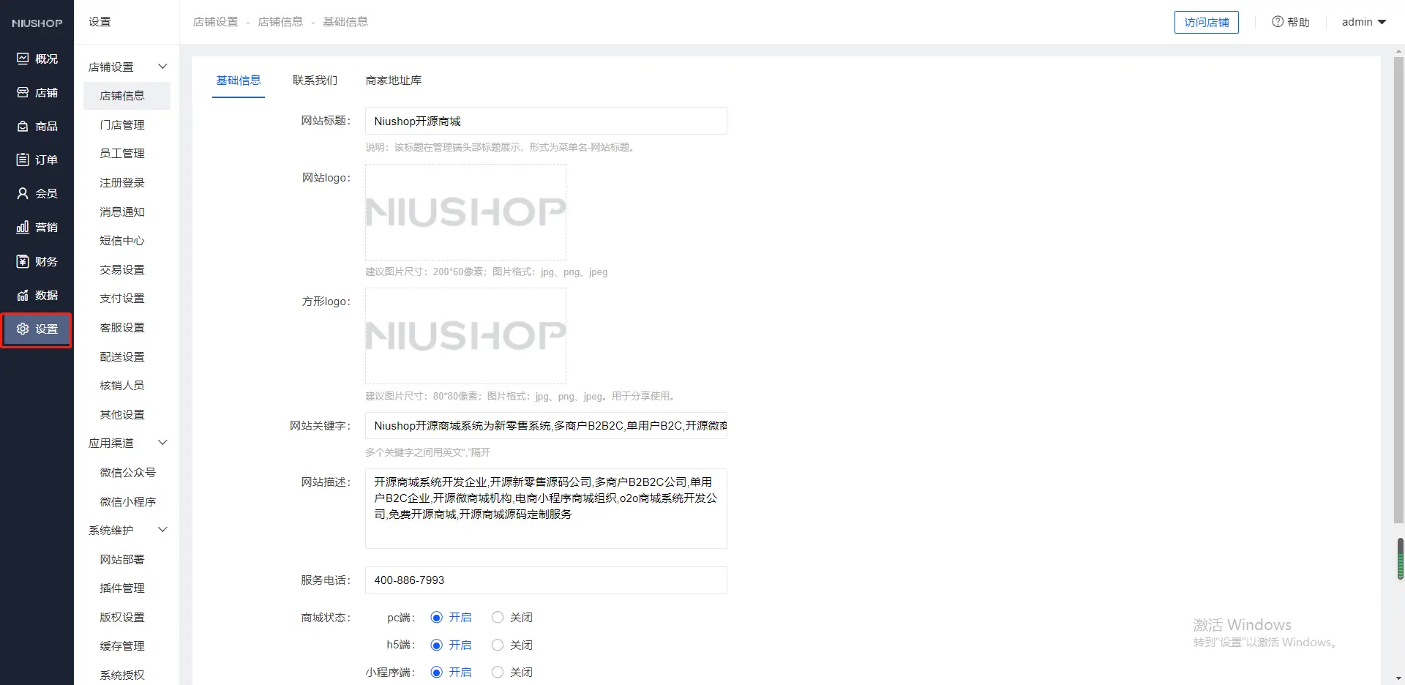Viewport: 1405px width, 685px height.
Task: Click the overview (概况) chart icon
Action: coord(23,59)
